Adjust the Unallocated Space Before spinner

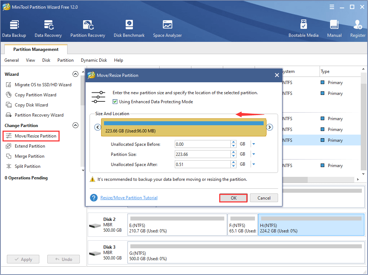coord(233,144)
